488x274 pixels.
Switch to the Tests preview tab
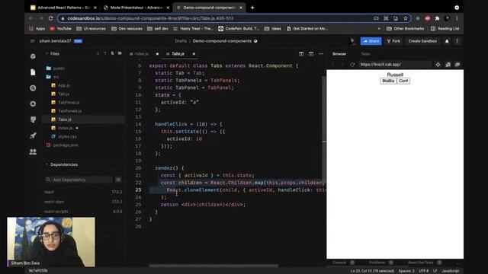pos(365,54)
